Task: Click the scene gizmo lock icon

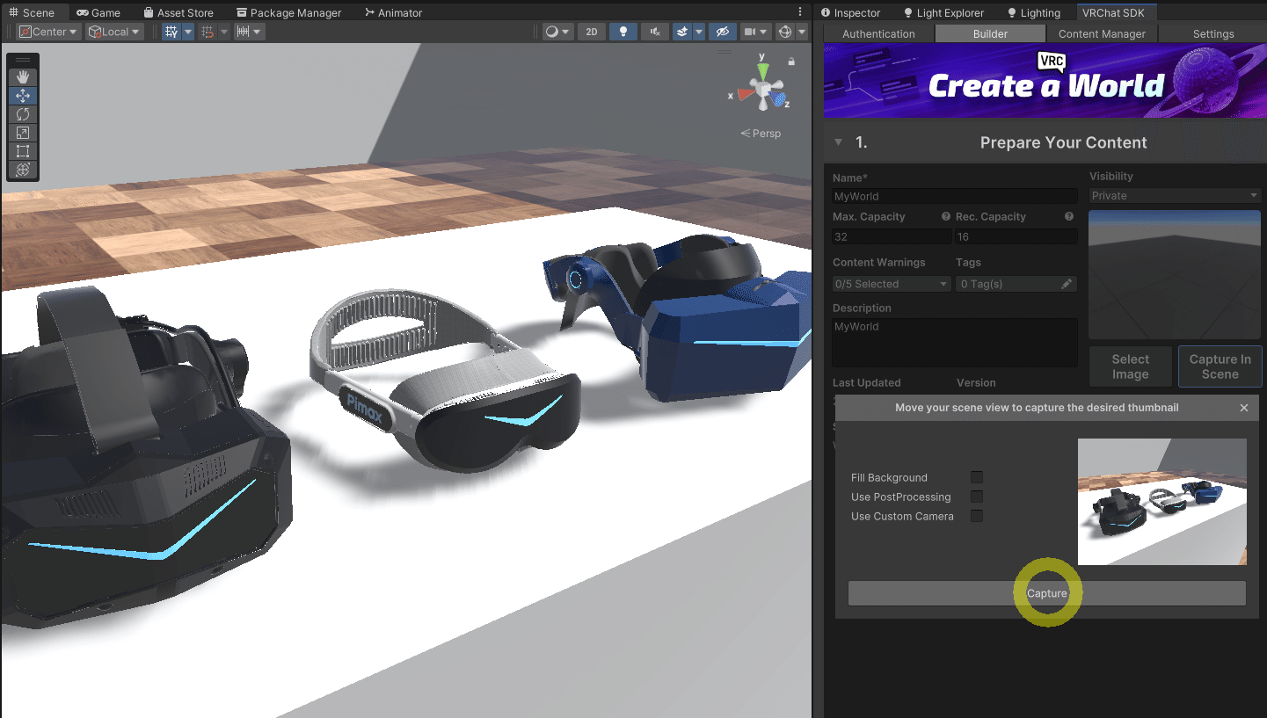Action: (x=791, y=62)
